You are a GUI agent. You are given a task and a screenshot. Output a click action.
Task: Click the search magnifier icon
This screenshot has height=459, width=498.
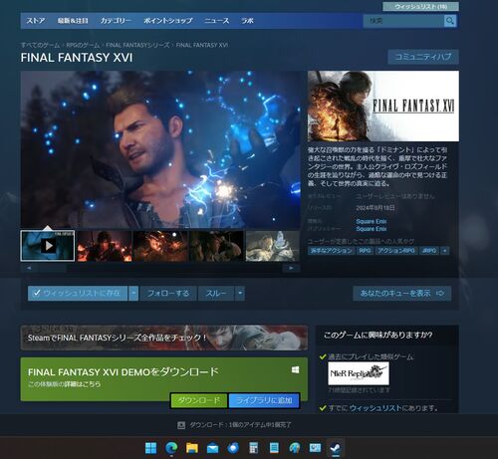point(450,21)
